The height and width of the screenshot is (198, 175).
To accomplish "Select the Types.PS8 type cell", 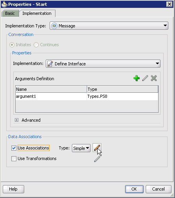I will (123, 96).
